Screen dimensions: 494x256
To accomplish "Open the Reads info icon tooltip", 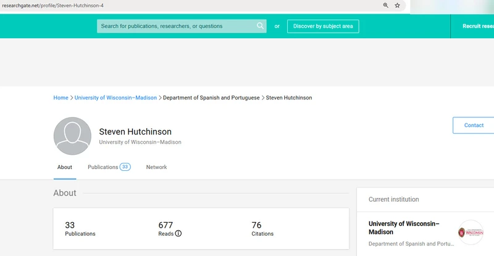I will (178, 234).
